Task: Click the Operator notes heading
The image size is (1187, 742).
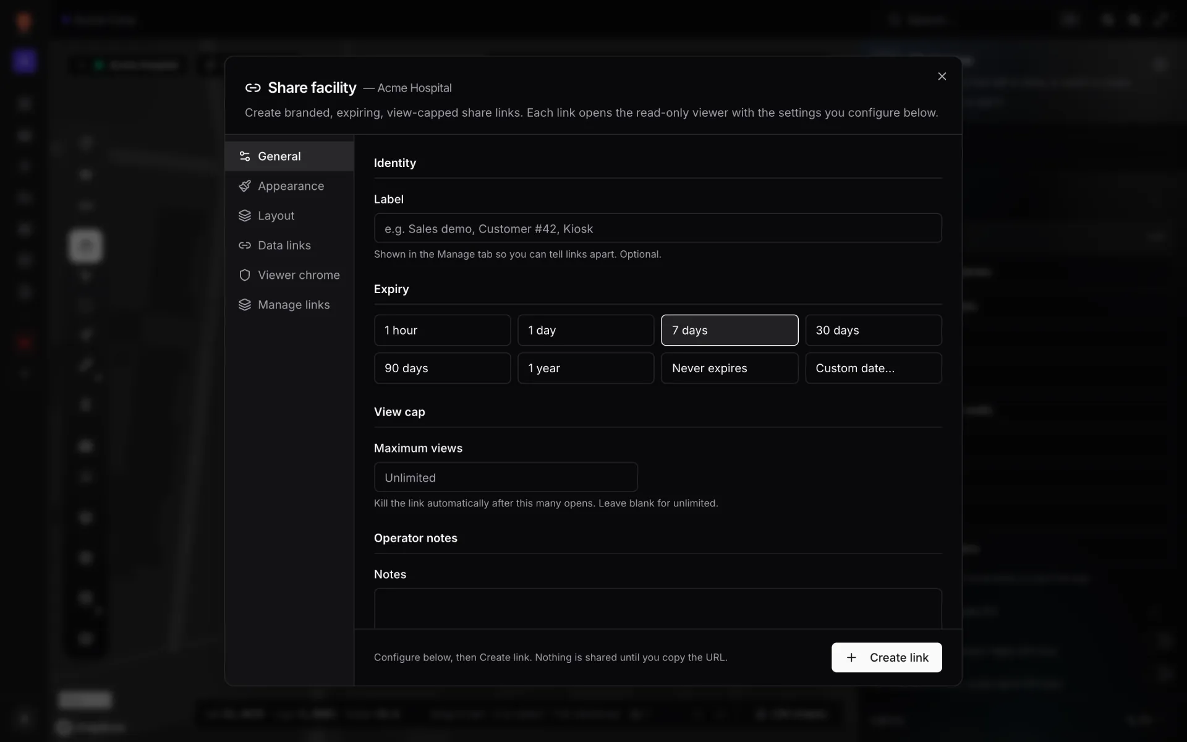Action: (415, 538)
